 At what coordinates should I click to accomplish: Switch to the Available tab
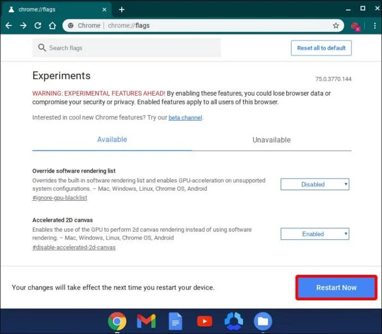click(x=112, y=140)
